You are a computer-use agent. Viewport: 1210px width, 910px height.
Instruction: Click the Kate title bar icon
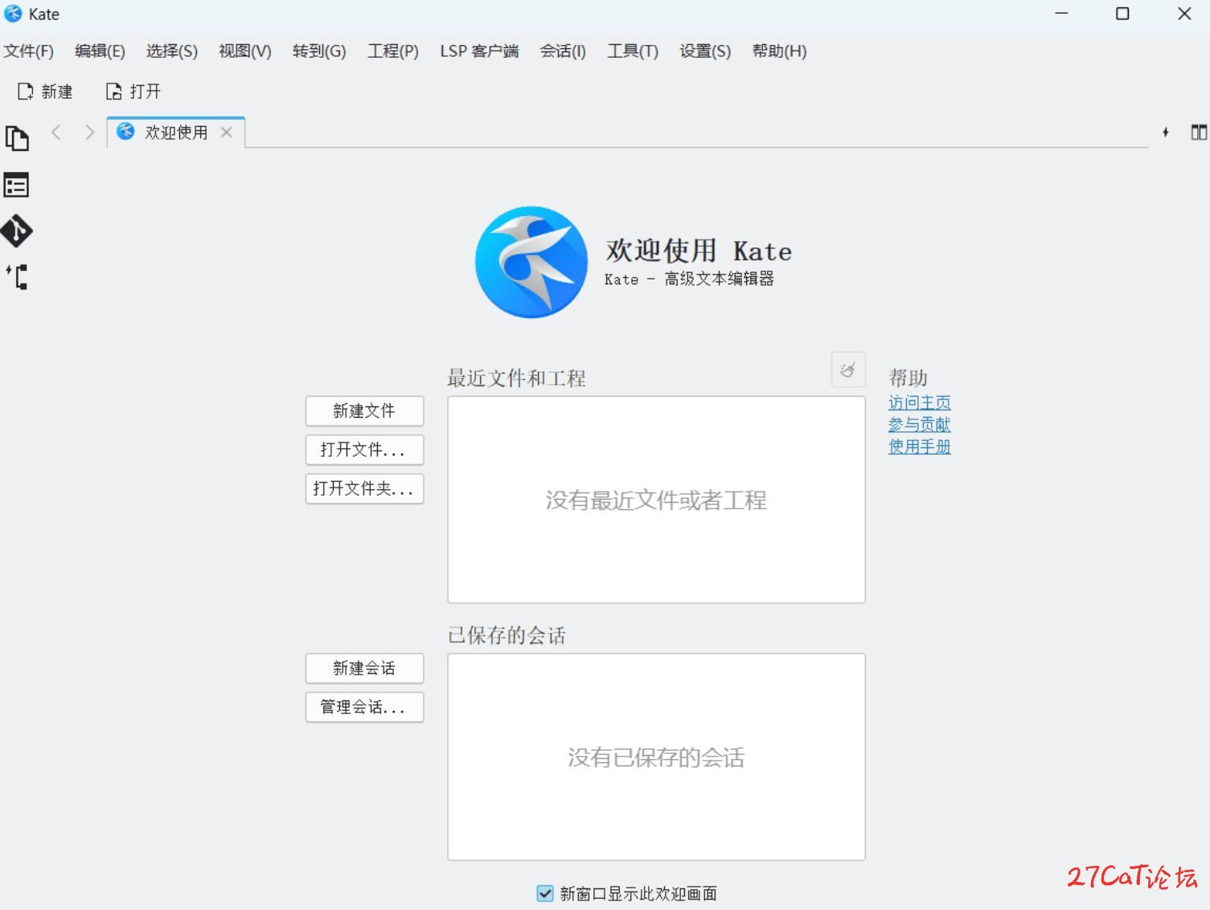(13, 14)
